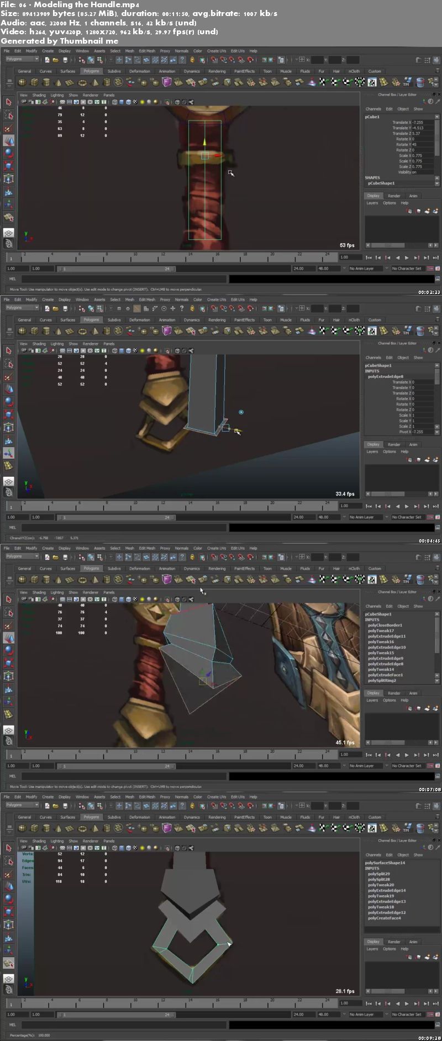Click Save Scene icon in the 00:07:08 frame
Screen dimensions: 442x1041
(65, 557)
